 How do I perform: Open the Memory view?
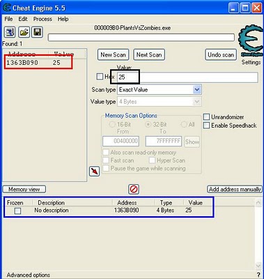pos(24,189)
